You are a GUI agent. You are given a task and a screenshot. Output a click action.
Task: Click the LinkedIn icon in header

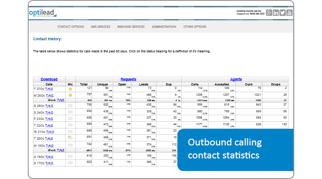[276, 13]
